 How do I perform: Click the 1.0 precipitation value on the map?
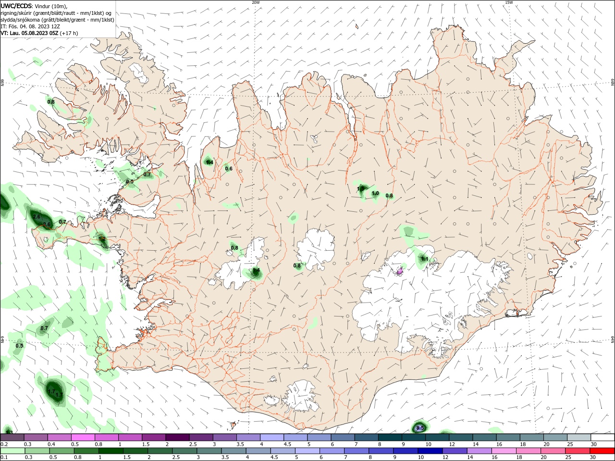[x=375, y=194]
